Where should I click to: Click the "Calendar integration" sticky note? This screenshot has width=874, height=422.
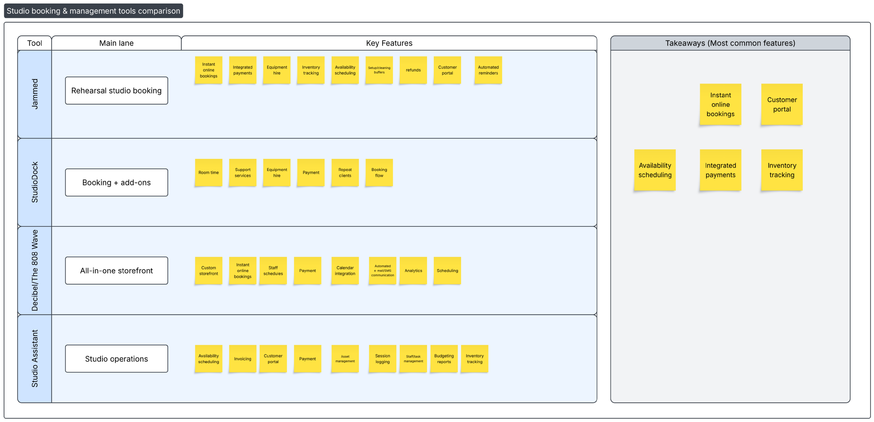click(345, 270)
